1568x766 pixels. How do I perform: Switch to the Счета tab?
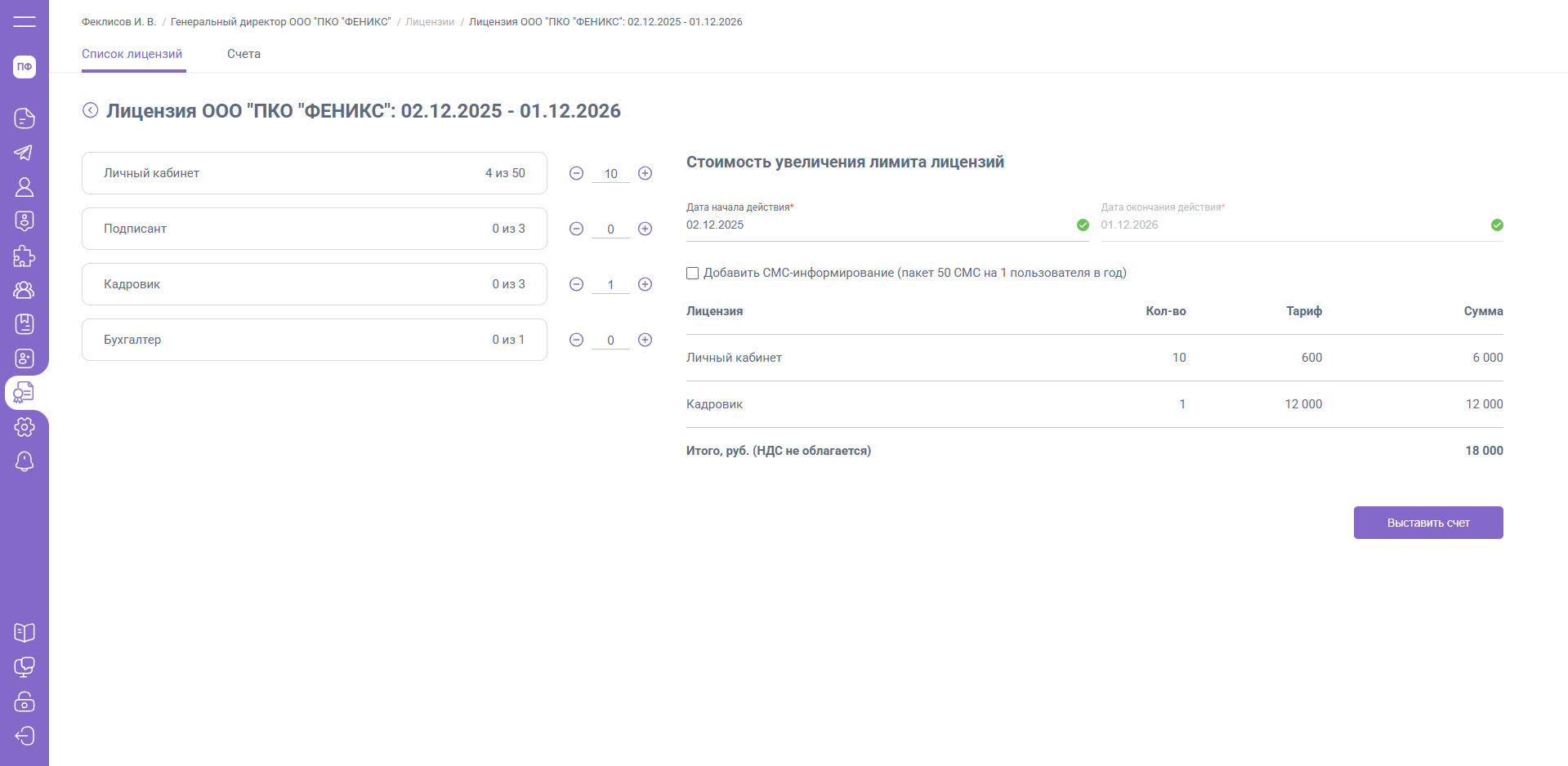243,54
